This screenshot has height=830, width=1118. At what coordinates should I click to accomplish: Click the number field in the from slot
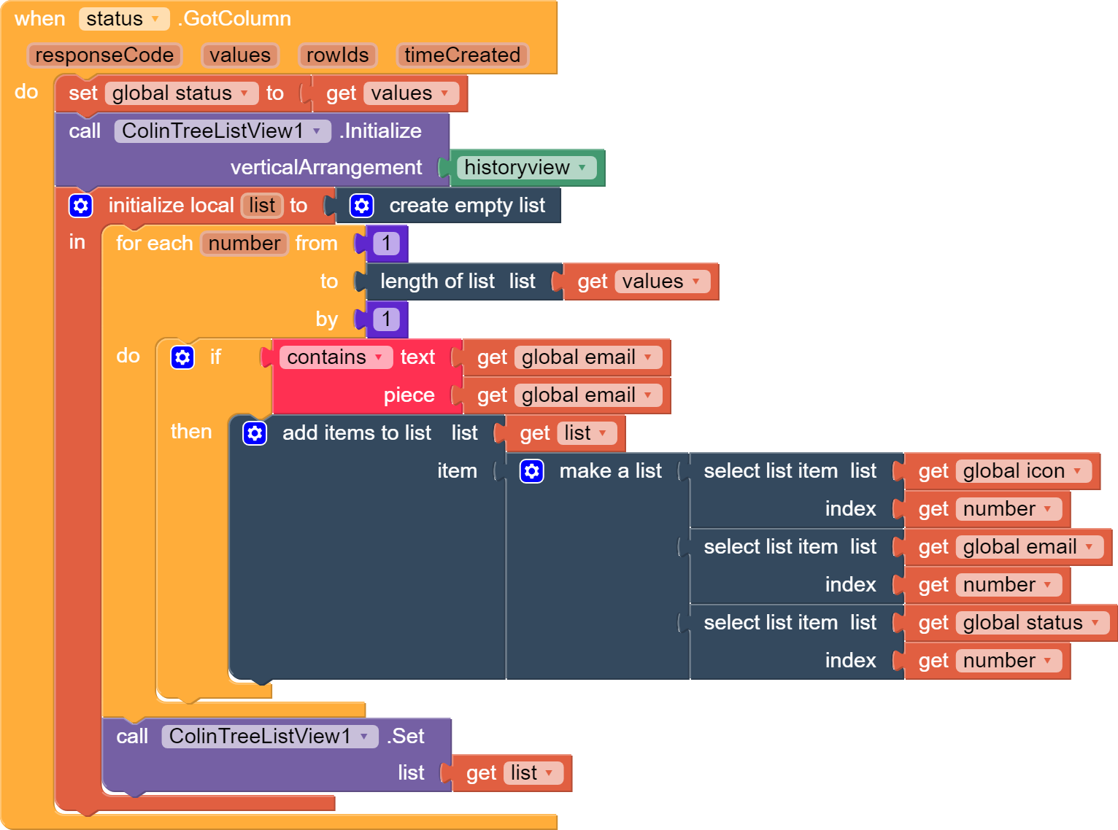[386, 244]
